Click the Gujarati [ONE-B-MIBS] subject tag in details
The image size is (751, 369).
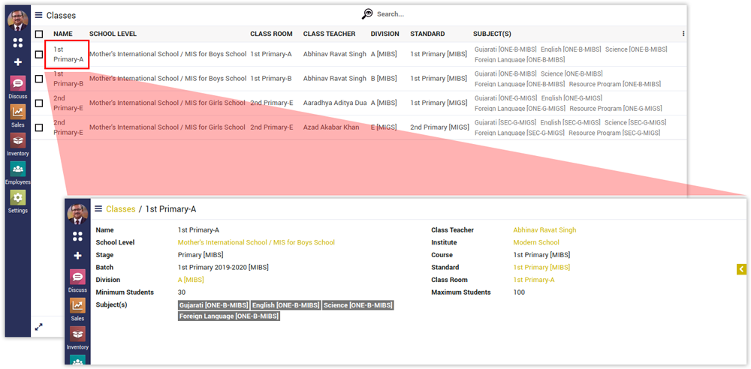point(213,305)
